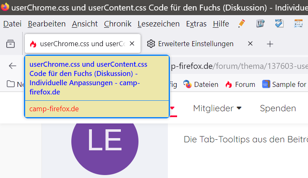The width and height of the screenshot is (308, 178).
Task: Open the Sample for bookmark
Action: point(285,84)
